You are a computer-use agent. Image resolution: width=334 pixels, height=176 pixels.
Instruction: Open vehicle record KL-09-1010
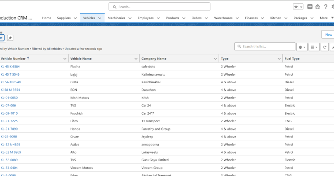pos(9,113)
